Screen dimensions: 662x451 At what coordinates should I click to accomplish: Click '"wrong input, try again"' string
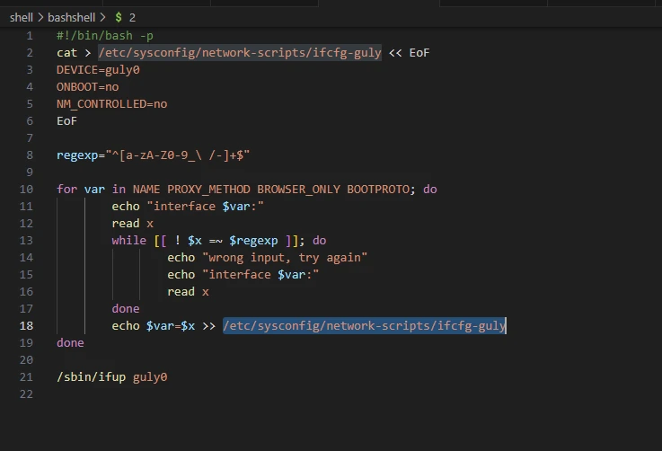[285, 258]
